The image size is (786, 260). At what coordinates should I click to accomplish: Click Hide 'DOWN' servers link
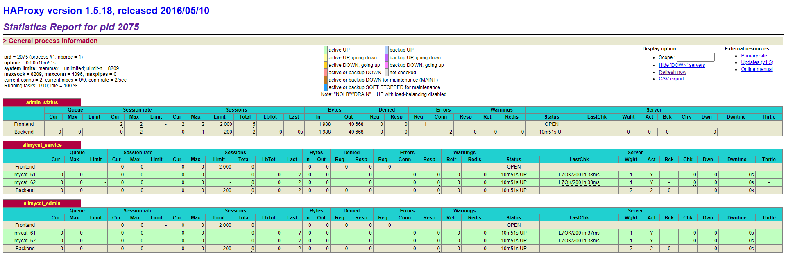pos(682,65)
